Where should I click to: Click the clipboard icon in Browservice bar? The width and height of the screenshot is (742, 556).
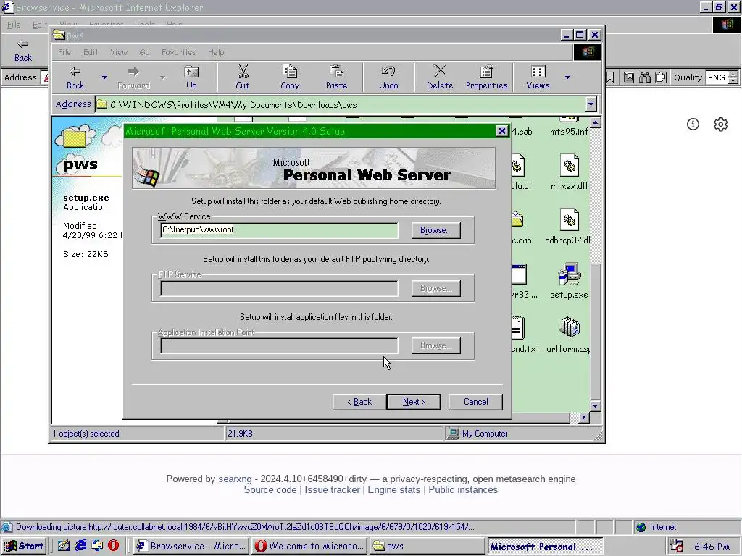pyautogui.click(x=661, y=77)
